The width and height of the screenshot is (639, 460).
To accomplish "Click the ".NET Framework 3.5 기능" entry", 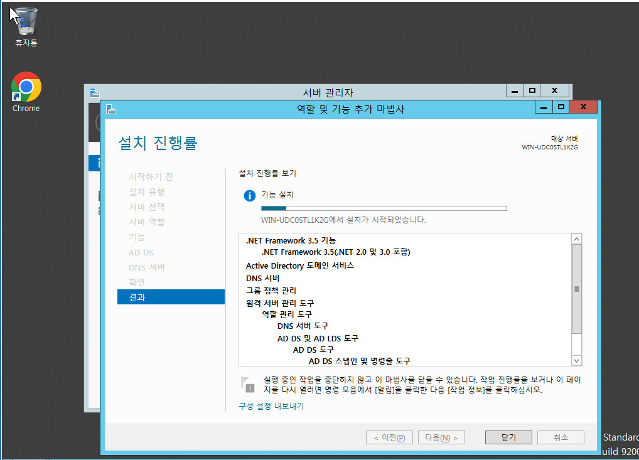I will 291,241.
